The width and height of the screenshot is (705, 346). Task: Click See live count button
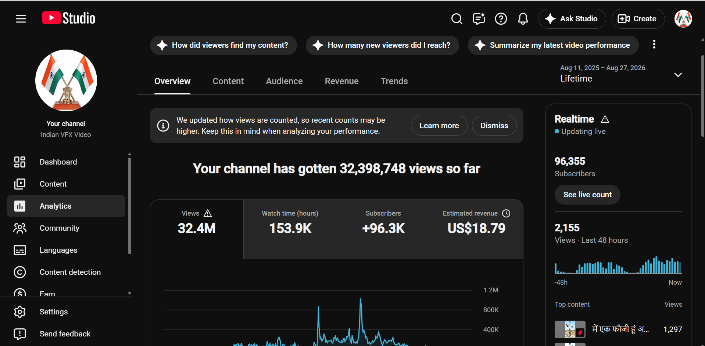587,195
